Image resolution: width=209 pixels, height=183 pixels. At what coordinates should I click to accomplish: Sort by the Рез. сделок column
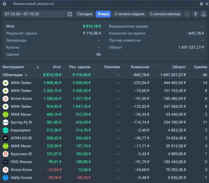click(x=80, y=67)
